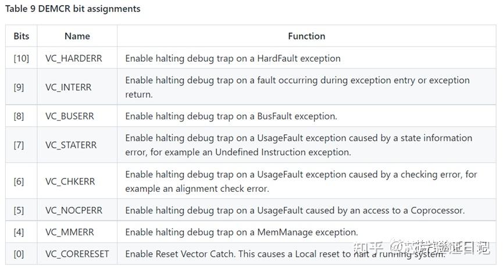Viewport: 503px width, 268px height.
Task: Click the MemManage exception description text
Action: pyautogui.click(x=241, y=233)
